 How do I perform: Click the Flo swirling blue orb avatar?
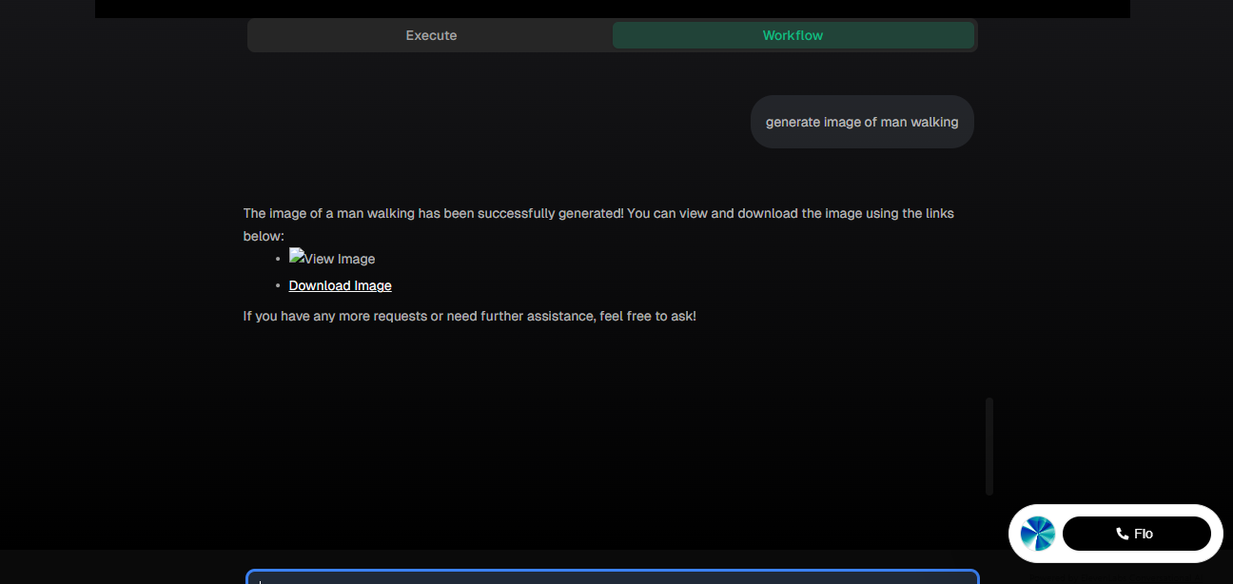coord(1038,534)
